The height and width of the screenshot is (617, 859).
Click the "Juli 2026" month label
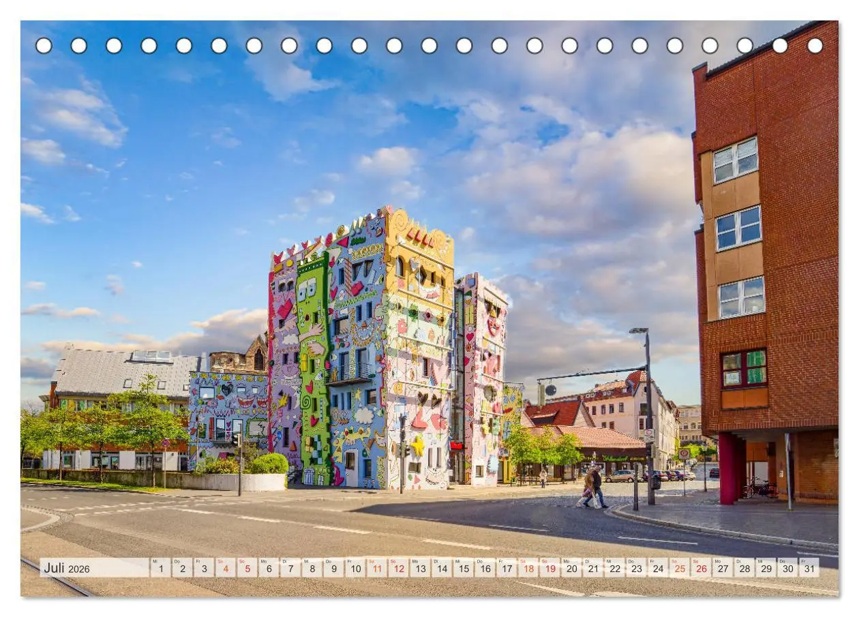pos(67,568)
